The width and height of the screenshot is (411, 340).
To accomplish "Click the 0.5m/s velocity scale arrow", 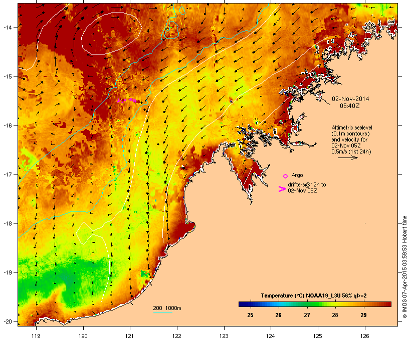I will [x=347, y=157].
